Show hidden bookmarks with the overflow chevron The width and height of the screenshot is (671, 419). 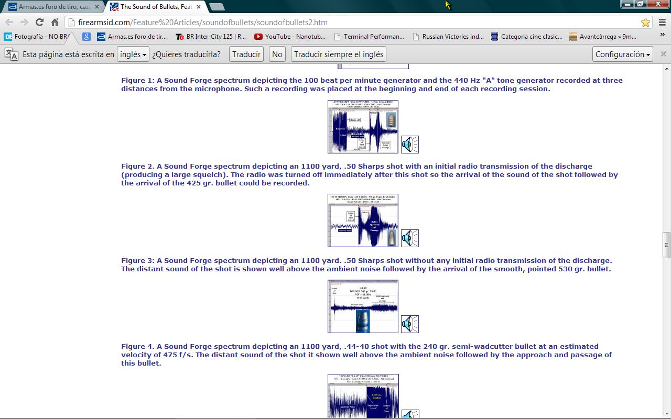click(663, 35)
